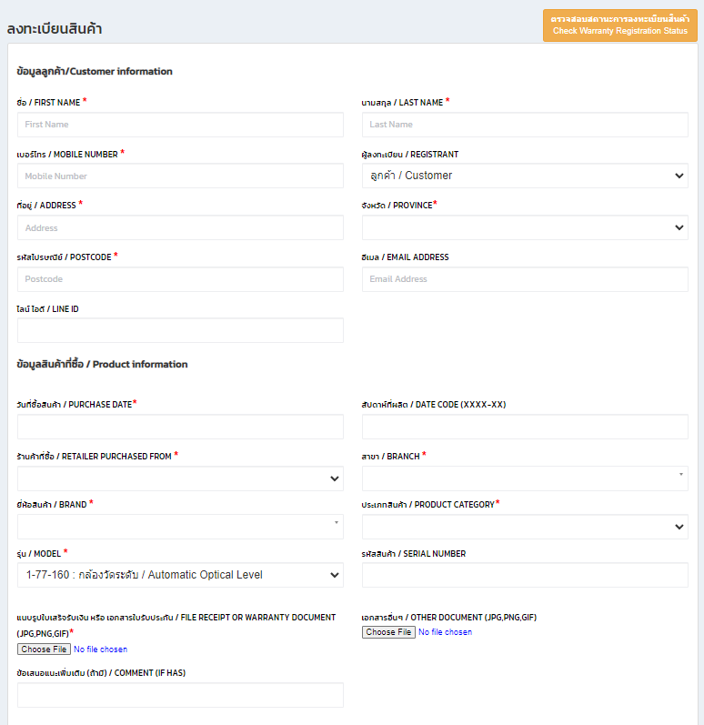
Task: Open Retailer Purchased From dropdown
Action: pyautogui.click(x=180, y=478)
